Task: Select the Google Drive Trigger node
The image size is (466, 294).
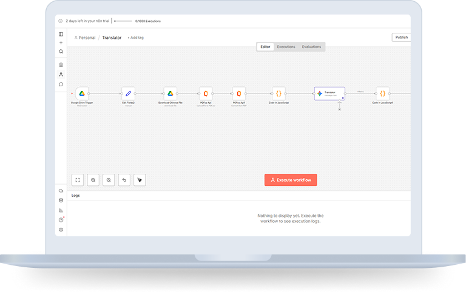Action: point(82,94)
